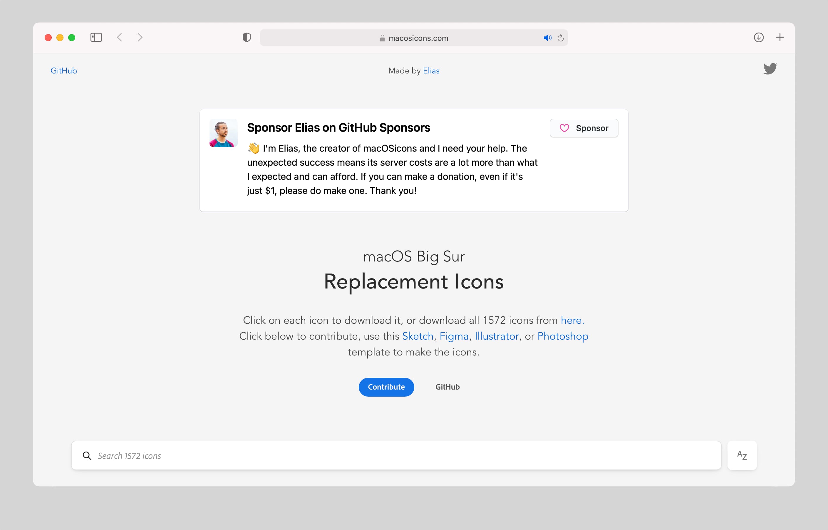828x530 pixels.
Task: Reload the page with refresh icon
Action: pyautogui.click(x=561, y=38)
